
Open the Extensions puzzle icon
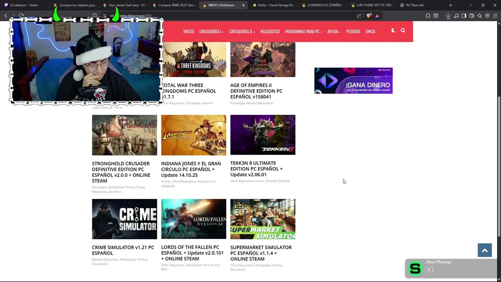click(428, 16)
